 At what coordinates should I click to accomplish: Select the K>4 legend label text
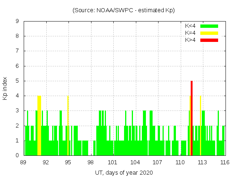coord(190,40)
